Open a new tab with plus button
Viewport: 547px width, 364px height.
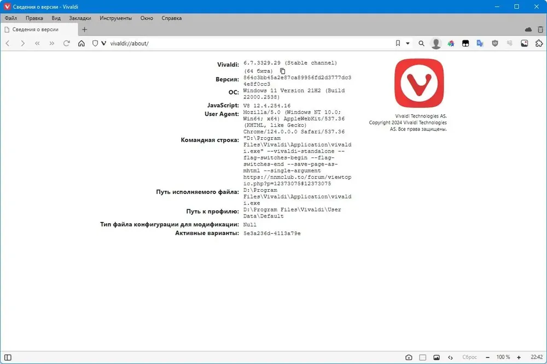(x=84, y=30)
